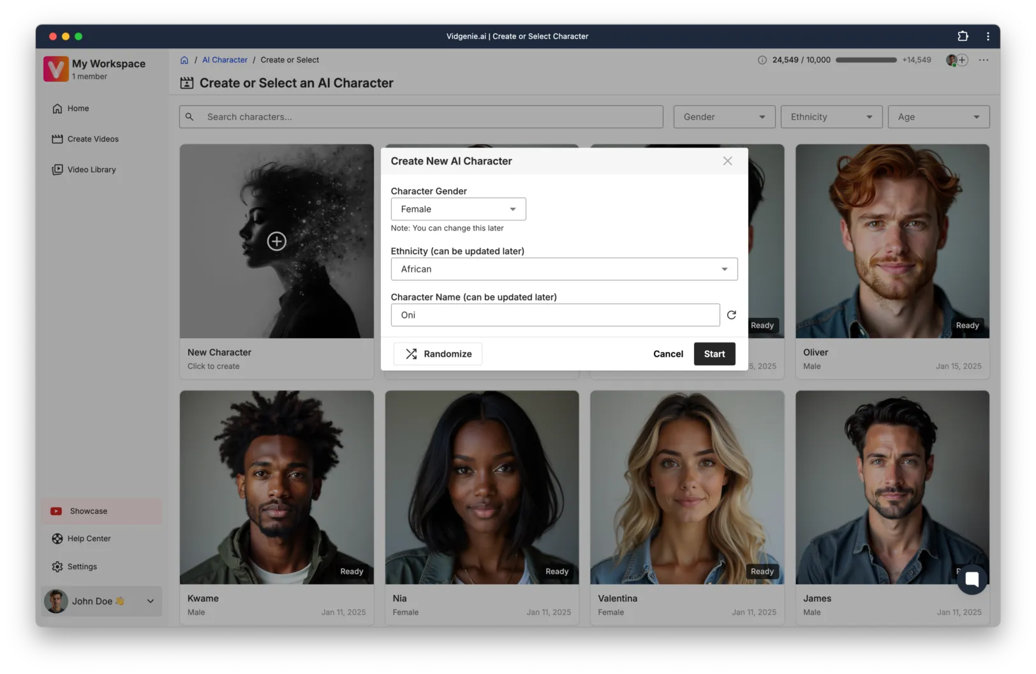
Task: Click the Ready badge on Oliver card
Action: (x=967, y=326)
